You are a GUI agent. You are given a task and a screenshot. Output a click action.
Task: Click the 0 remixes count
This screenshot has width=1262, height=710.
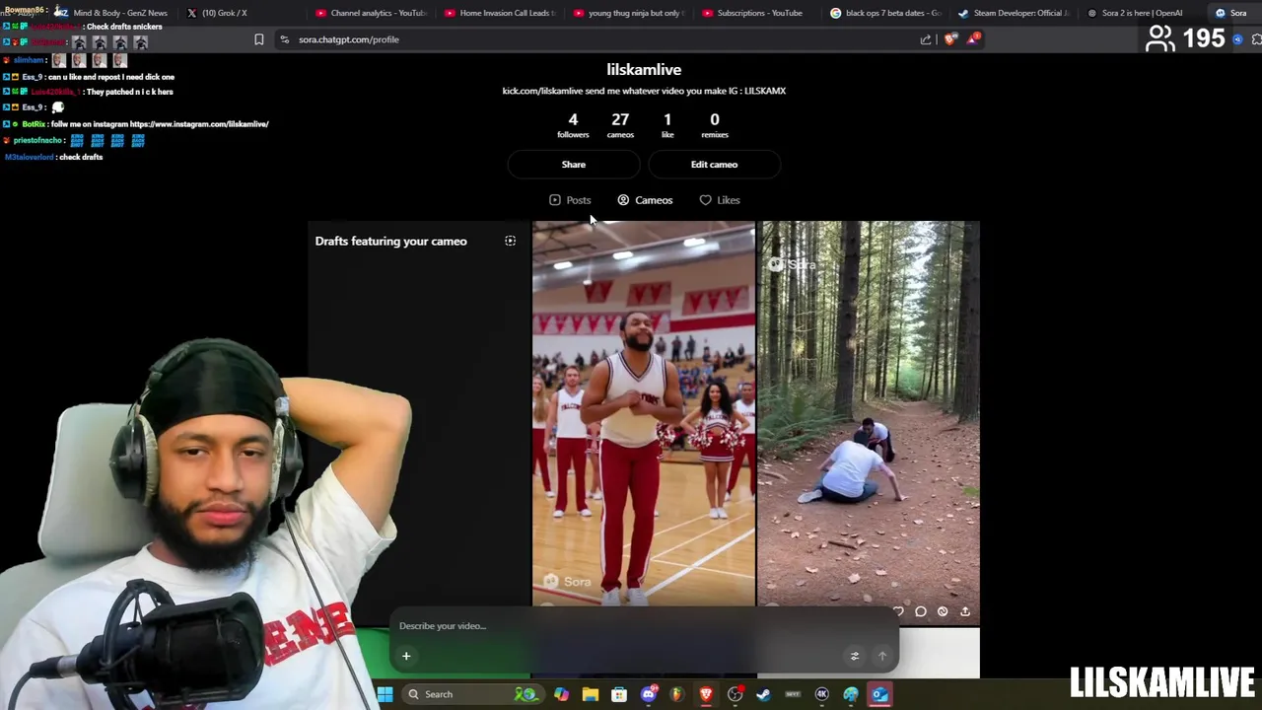tap(715, 125)
